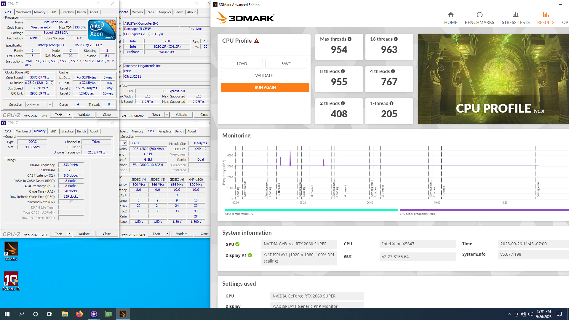The width and height of the screenshot is (569, 320).
Task: Open File Explorer from the taskbar
Action: coord(65,314)
